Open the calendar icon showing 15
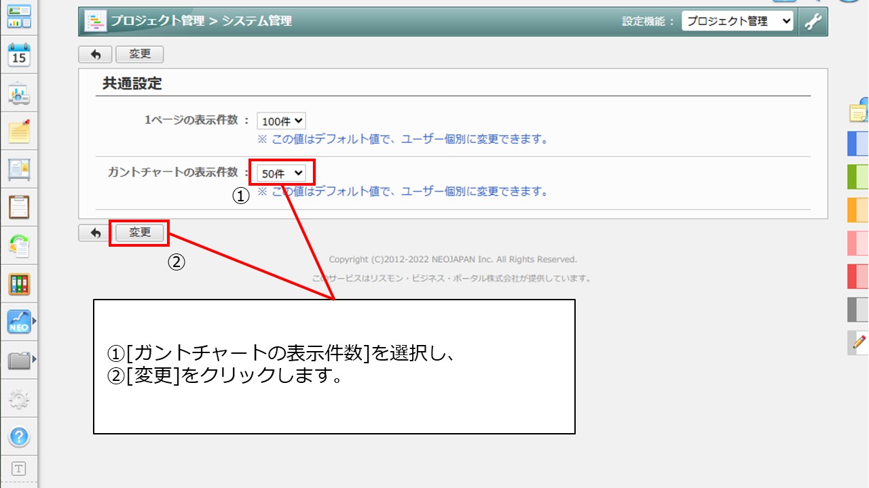The height and width of the screenshot is (488, 869). 19,56
